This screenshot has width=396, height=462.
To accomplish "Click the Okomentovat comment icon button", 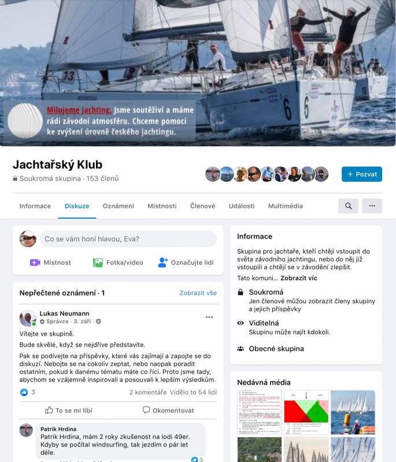I will 168,411.
